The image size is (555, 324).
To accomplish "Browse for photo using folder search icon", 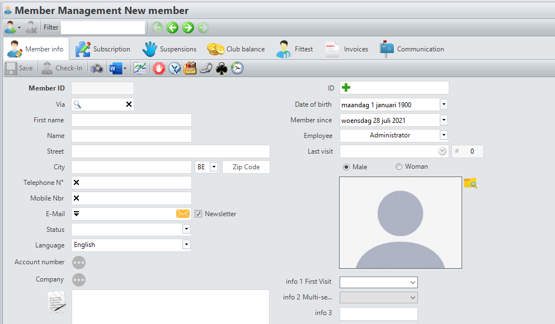I will pyautogui.click(x=470, y=183).
